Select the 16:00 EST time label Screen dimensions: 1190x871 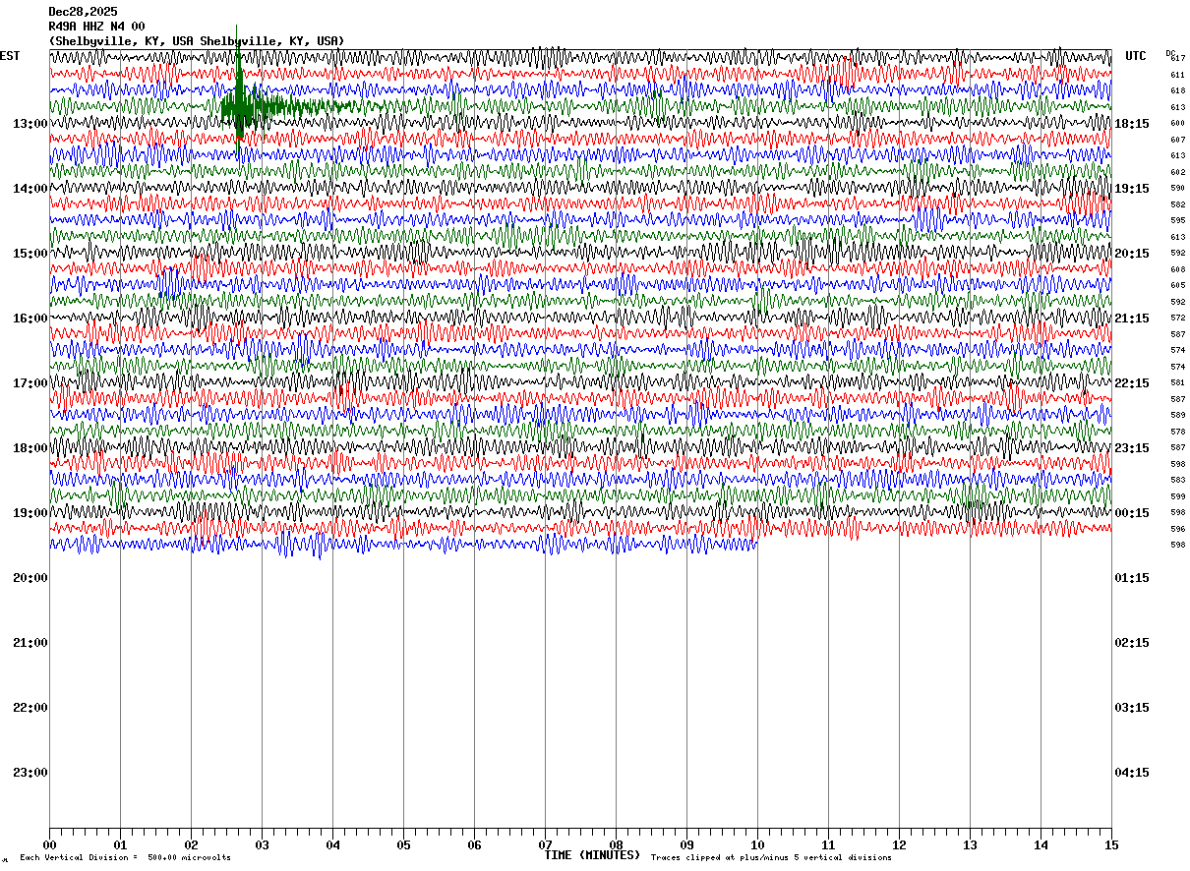click(x=30, y=319)
